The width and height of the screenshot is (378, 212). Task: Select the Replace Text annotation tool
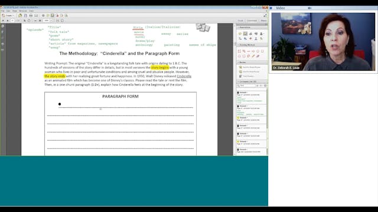245,38
